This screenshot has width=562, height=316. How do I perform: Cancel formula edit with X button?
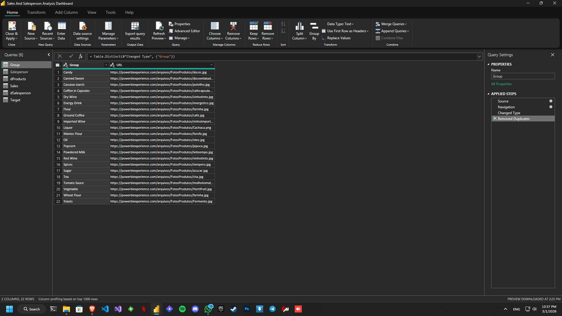[60, 56]
